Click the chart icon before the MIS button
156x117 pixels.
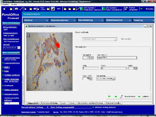(x=53, y=9)
